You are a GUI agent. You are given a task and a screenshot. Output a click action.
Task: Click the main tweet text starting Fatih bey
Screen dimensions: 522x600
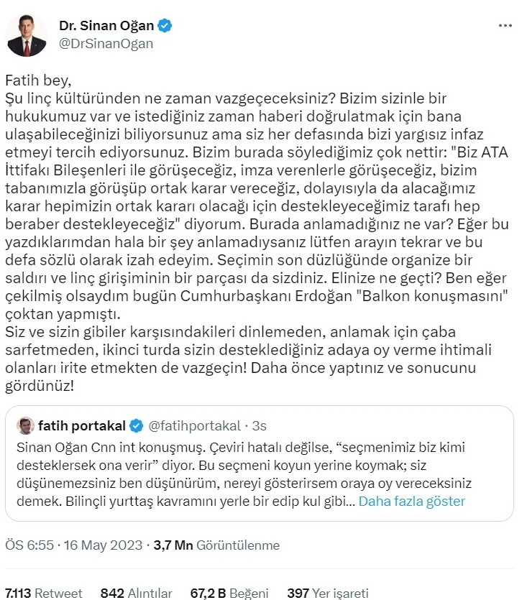pyautogui.click(x=257, y=233)
